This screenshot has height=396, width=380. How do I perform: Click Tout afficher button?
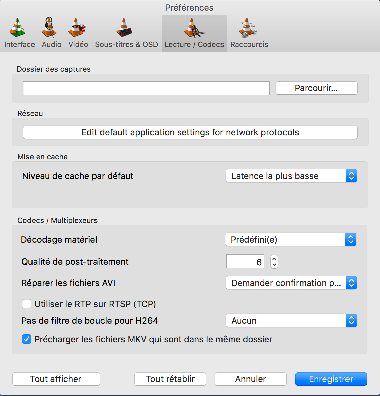[56, 379]
